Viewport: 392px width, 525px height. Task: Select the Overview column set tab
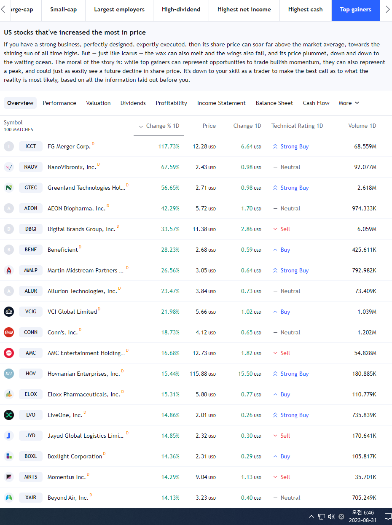click(x=20, y=103)
